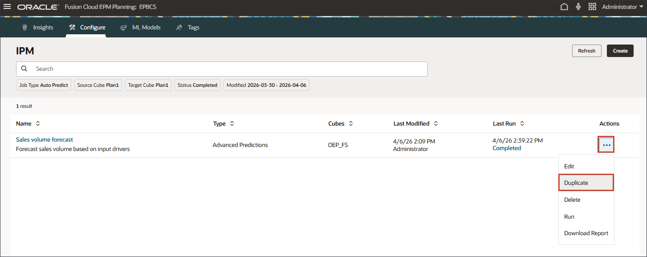Viewport: 647px width, 257px height.
Task: Sort by the Type column arrows
Action: pyautogui.click(x=232, y=123)
